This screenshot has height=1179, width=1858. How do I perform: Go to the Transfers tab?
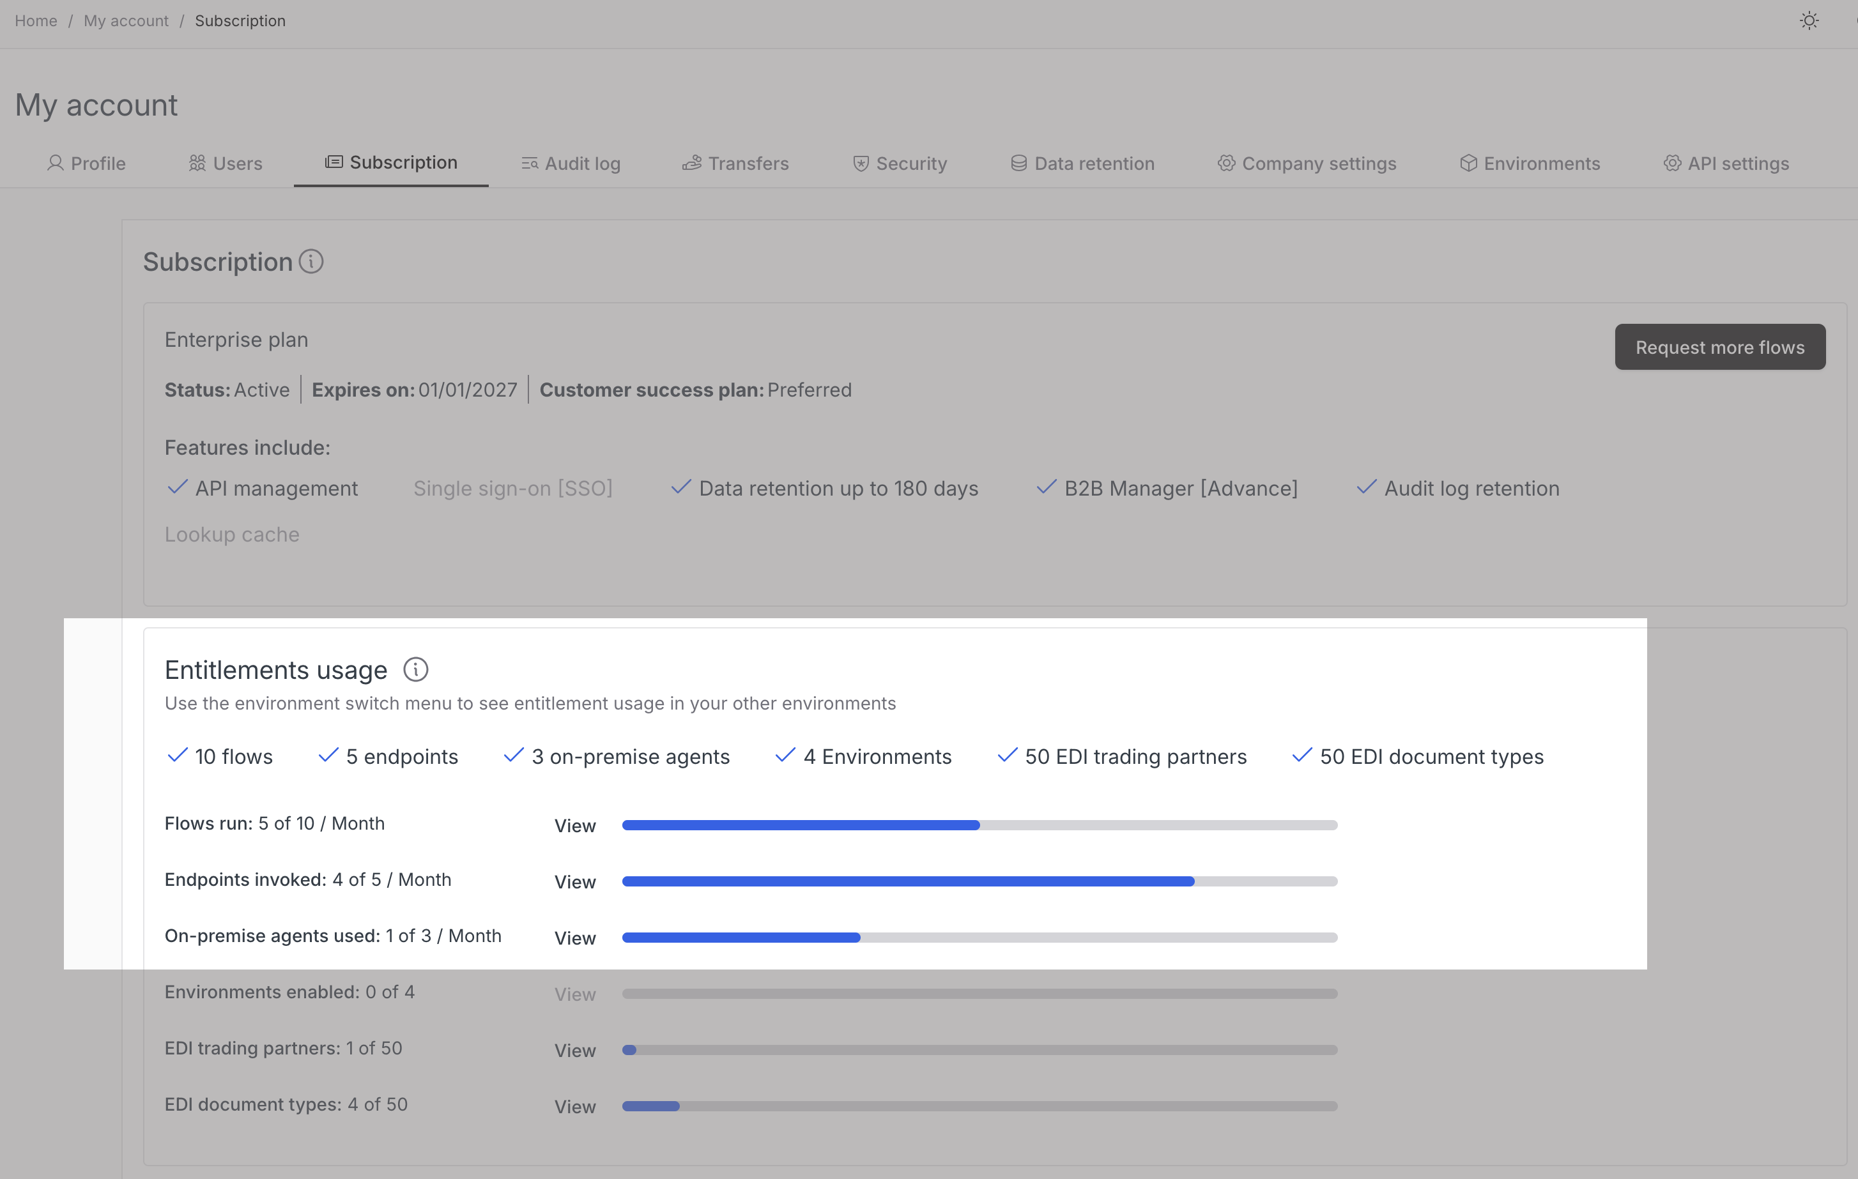tap(735, 164)
